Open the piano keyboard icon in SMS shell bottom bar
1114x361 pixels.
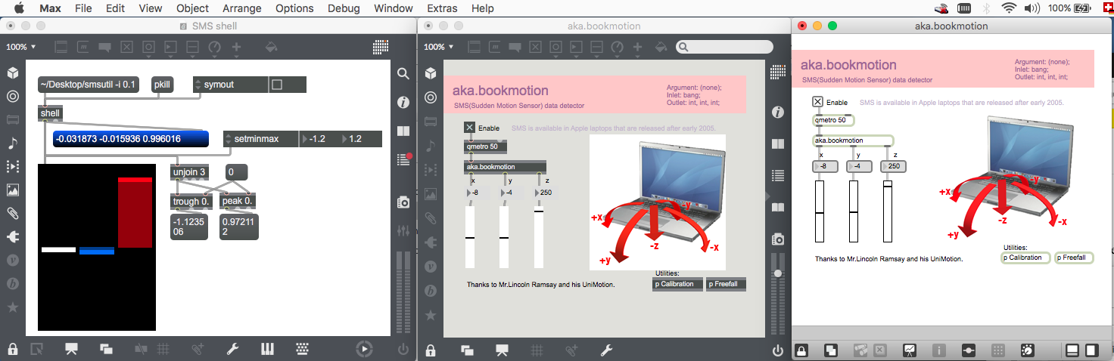(267, 349)
